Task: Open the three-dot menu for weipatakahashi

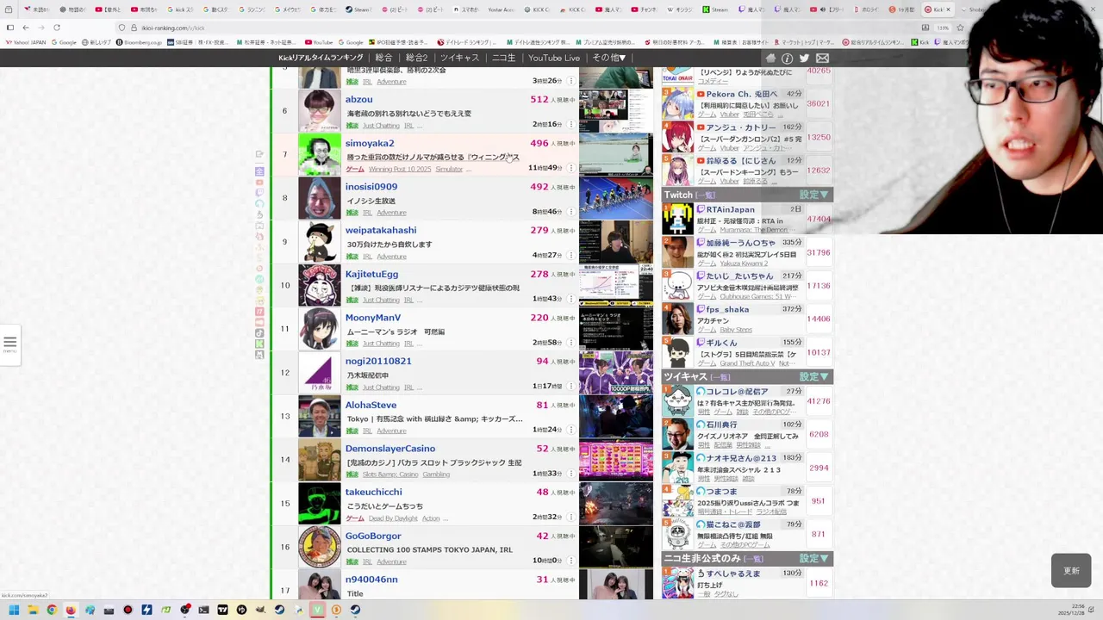Action: tap(570, 256)
